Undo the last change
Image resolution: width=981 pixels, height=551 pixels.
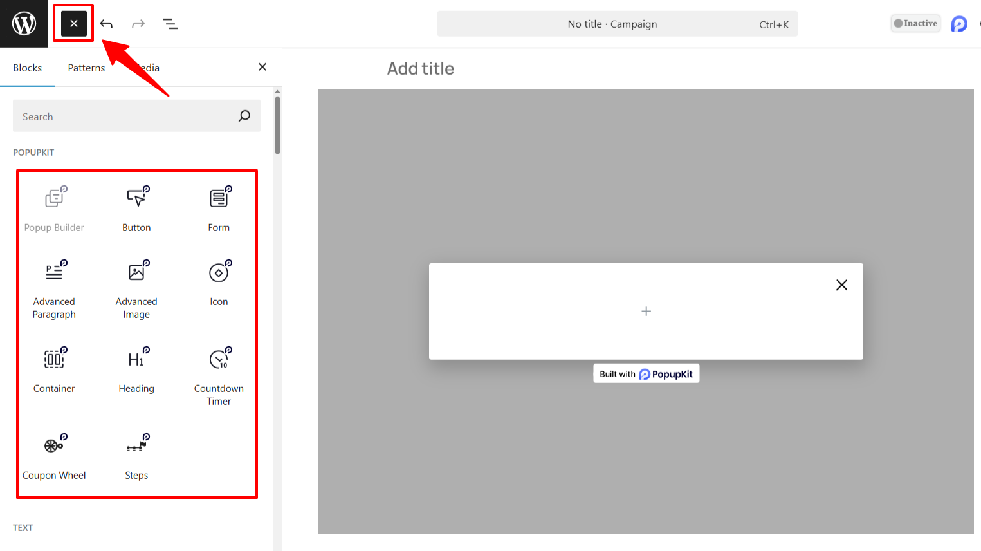click(x=106, y=24)
